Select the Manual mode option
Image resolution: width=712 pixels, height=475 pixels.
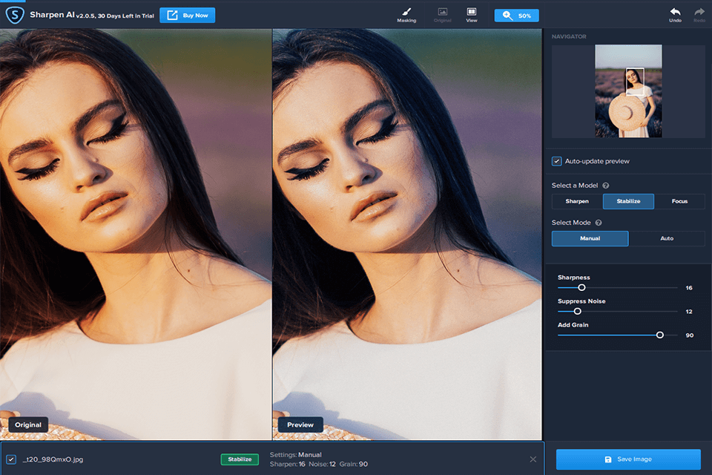pos(590,238)
